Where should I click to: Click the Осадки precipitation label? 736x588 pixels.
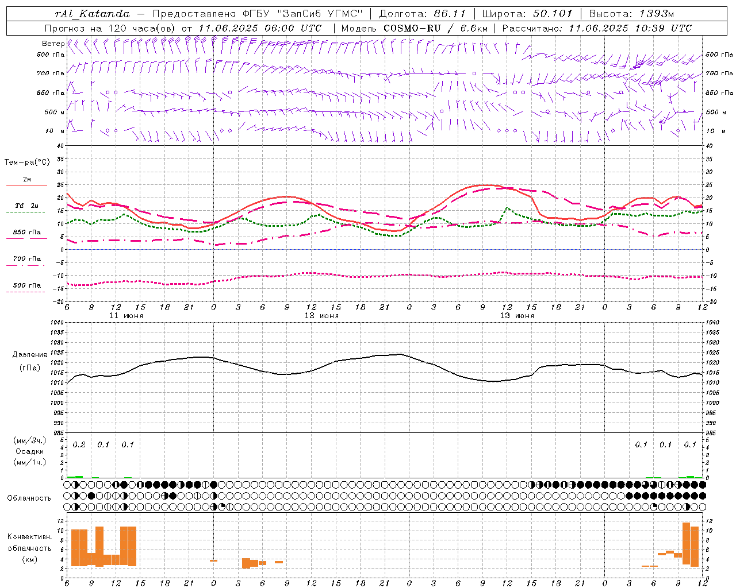tap(29, 451)
